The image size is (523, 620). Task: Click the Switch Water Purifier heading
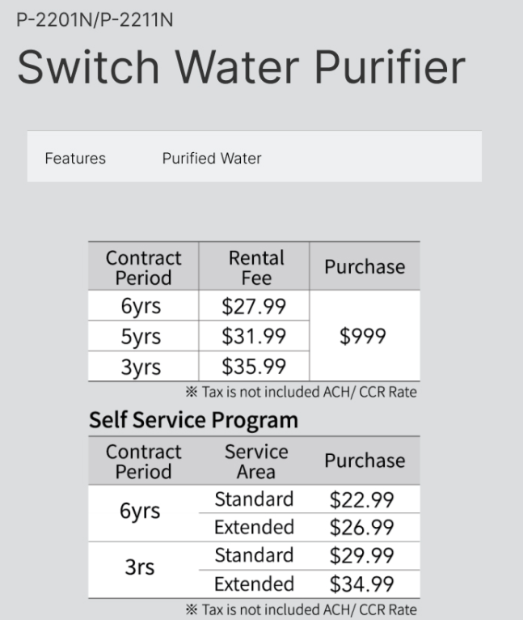click(x=241, y=68)
